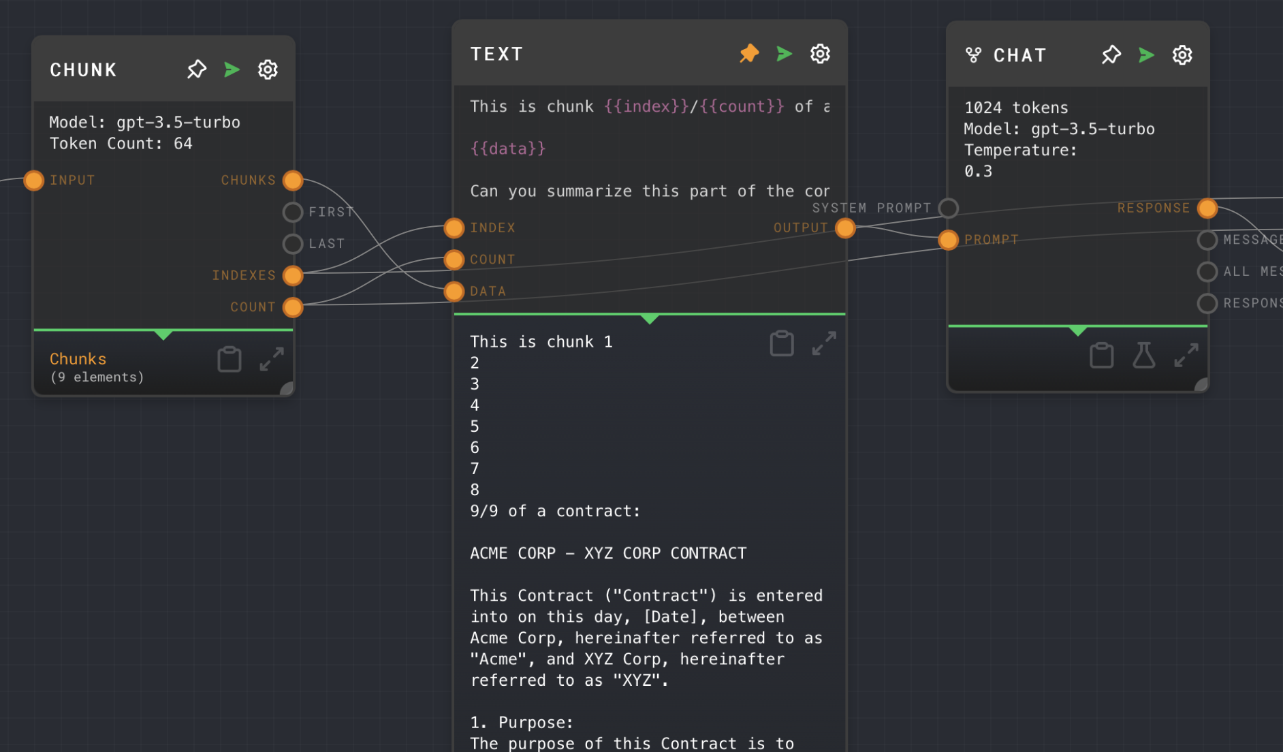The image size is (1283, 752).
Task: Click the {{data}} template variable
Action: (508, 148)
